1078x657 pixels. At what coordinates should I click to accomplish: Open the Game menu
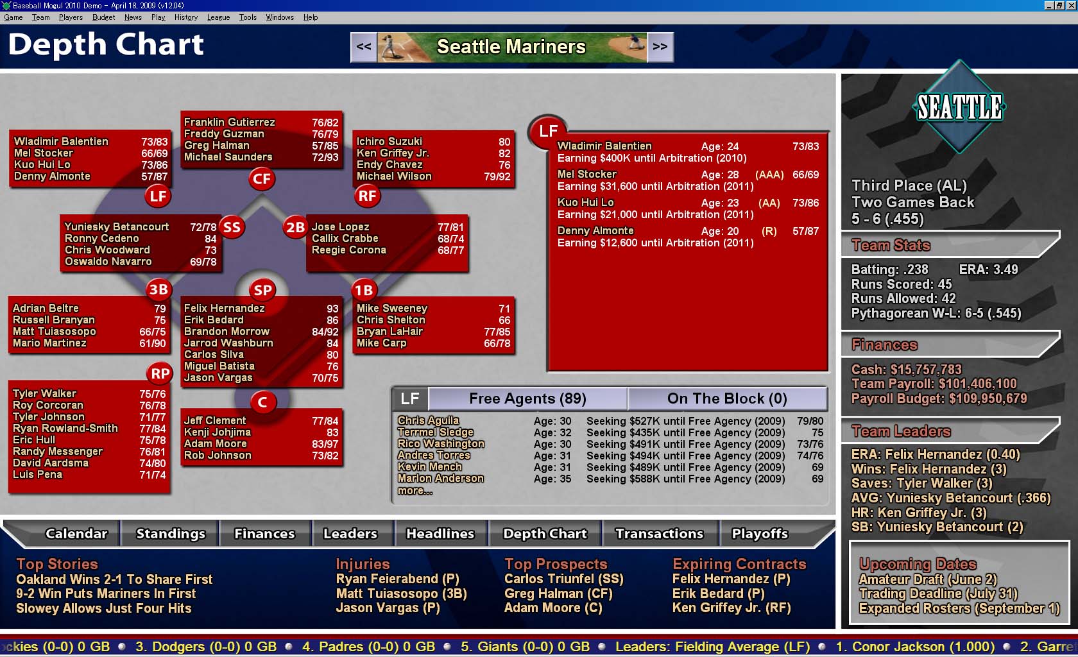[13, 17]
